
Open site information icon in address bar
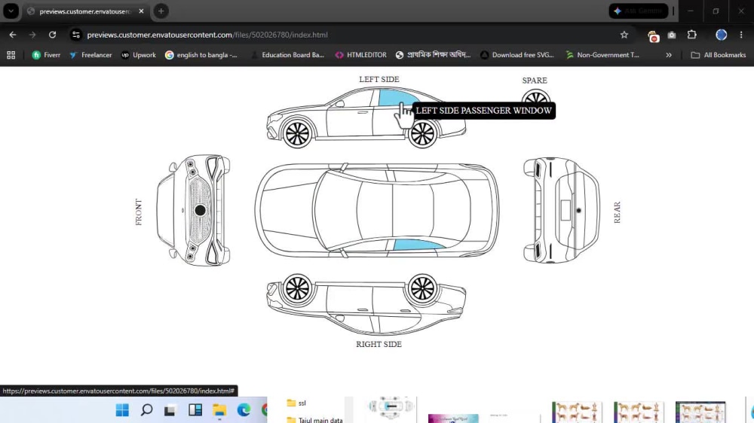pyautogui.click(x=75, y=35)
